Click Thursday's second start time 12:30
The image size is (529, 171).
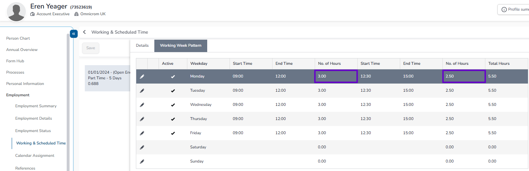click(x=366, y=119)
